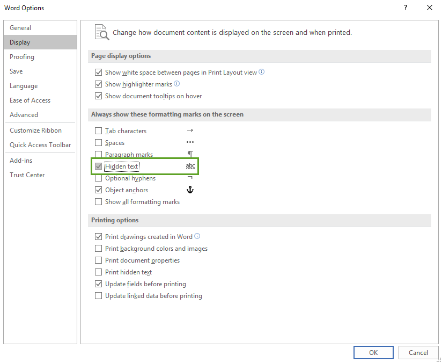Enable Tab characters formatting mark
This screenshot has height=363, width=442.
coord(98,131)
